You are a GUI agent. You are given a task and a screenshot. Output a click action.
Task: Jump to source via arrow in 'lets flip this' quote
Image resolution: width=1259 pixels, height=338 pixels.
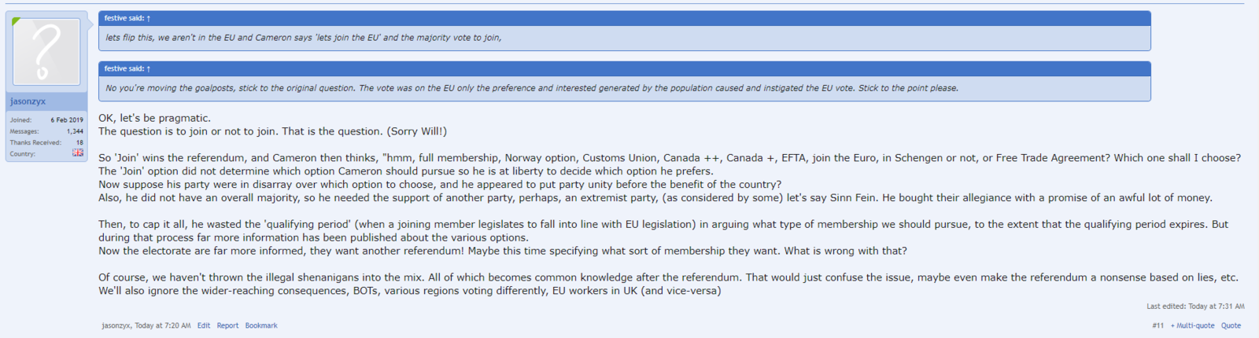click(x=148, y=18)
